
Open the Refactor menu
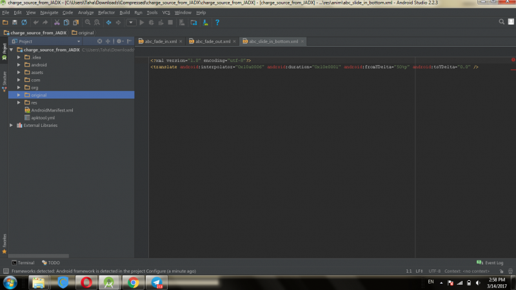[x=106, y=12]
